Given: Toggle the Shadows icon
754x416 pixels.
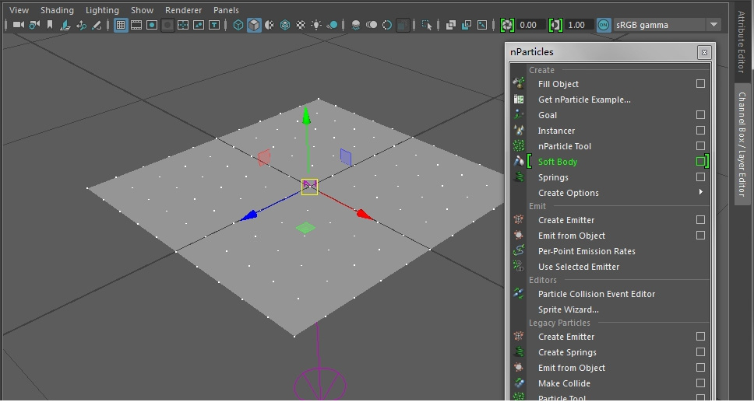Looking at the screenshot, I should [x=332, y=25].
